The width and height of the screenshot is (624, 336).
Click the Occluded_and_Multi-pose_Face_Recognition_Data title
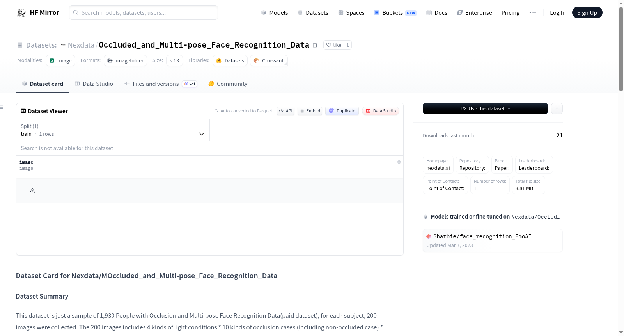pos(204,45)
